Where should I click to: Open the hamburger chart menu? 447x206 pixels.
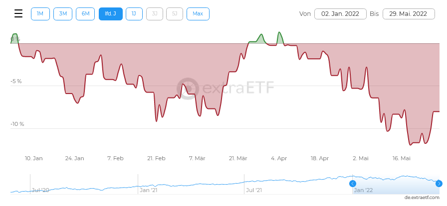pyautogui.click(x=18, y=13)
